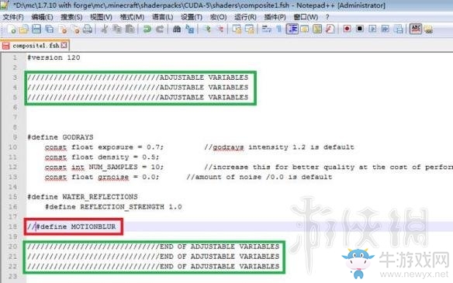This screenshot has height=283, width=453.
Task: Open Find using the binoculars icon
Action: 177,29
